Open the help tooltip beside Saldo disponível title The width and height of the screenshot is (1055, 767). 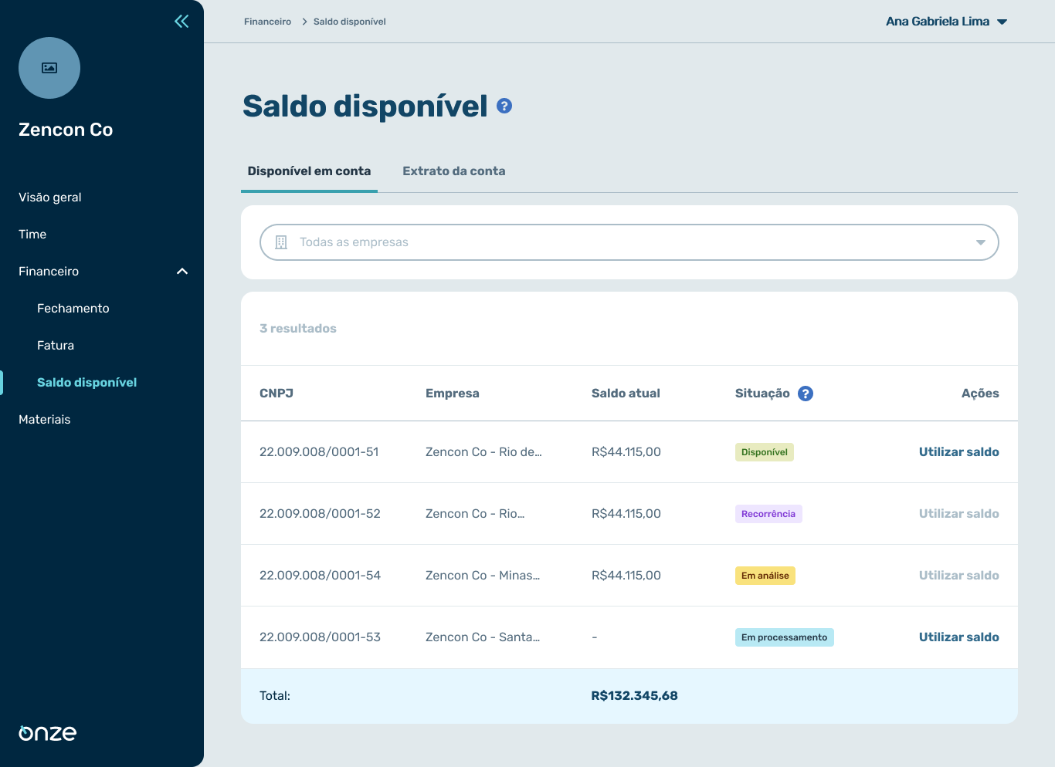[504, 105]
